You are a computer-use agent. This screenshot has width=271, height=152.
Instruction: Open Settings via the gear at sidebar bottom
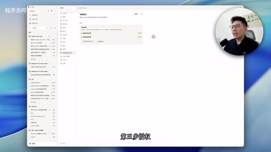[x=30, y=144]
